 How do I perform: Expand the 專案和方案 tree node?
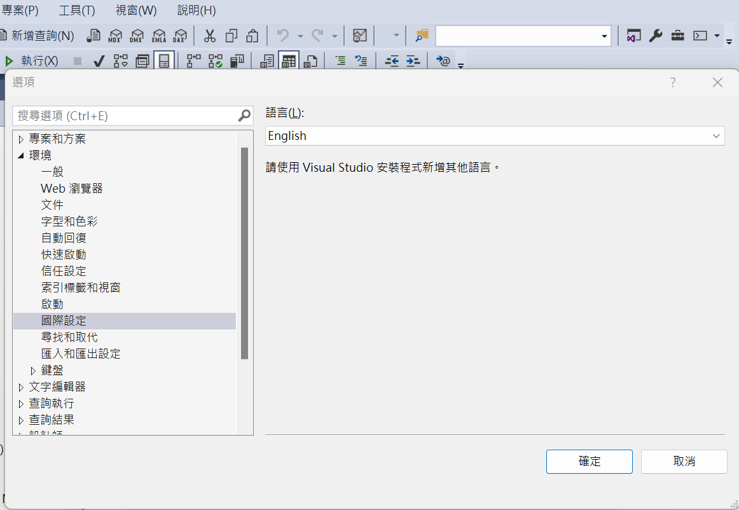pyautogui.click(x=21, y=139)
